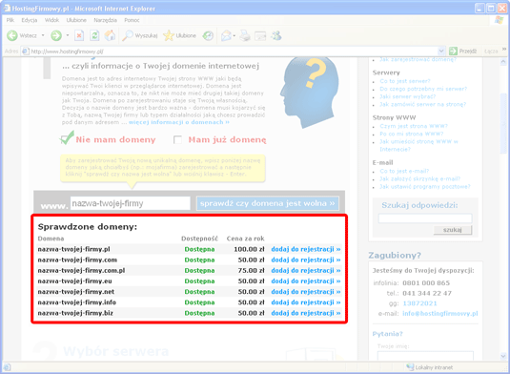This screenshot has height=374, width=510.
Task: Add nazwa-twojej-firmy.info to registration
Action: click(306, 302)
